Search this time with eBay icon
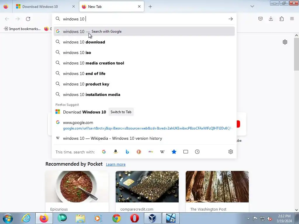 [x=151, y=152]
